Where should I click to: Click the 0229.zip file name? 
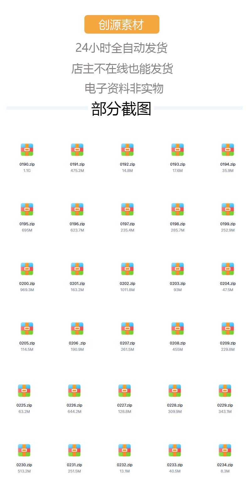tap(225, 405)
